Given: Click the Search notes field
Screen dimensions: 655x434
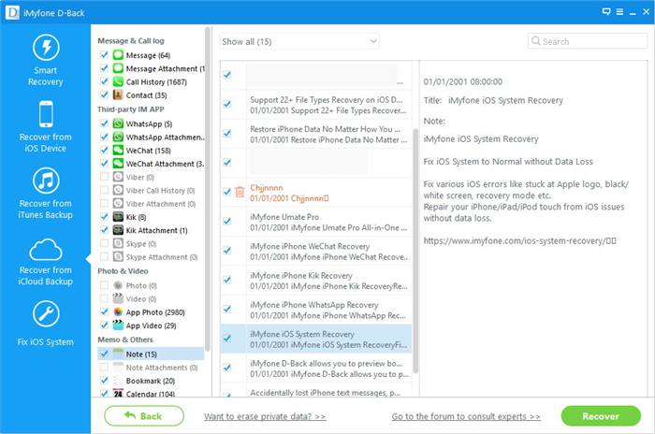Looking at the screenshot, I should pyautogui.click(x=588, y=41).
